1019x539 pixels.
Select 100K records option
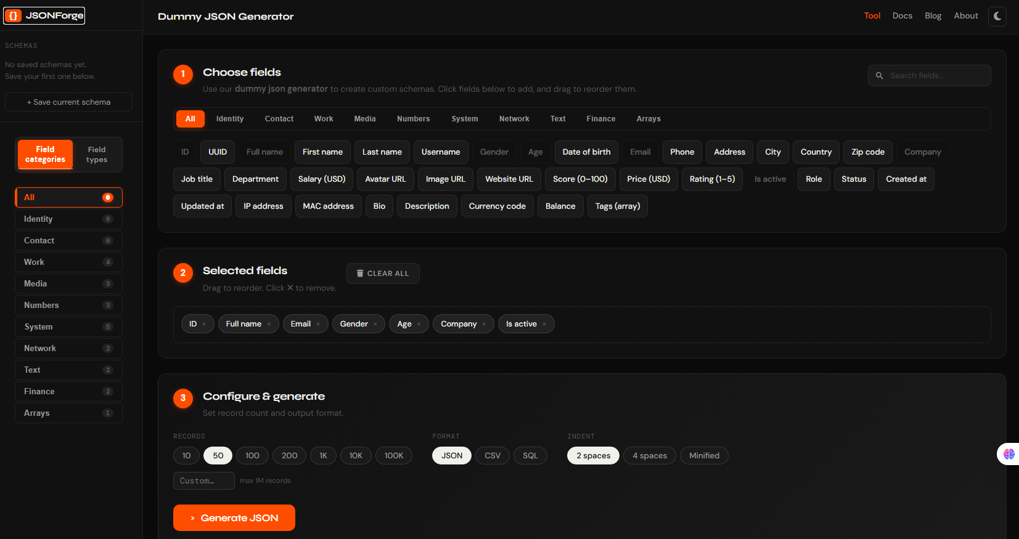coord(394,456)
